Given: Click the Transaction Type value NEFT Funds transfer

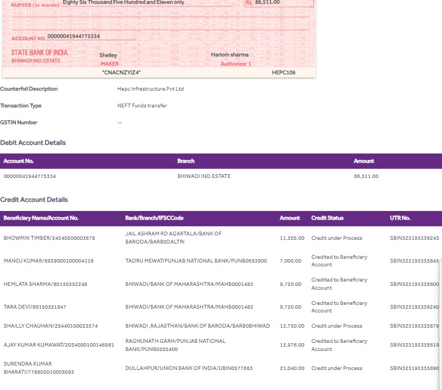Looking at the screenshot, I should coord(142,106).
